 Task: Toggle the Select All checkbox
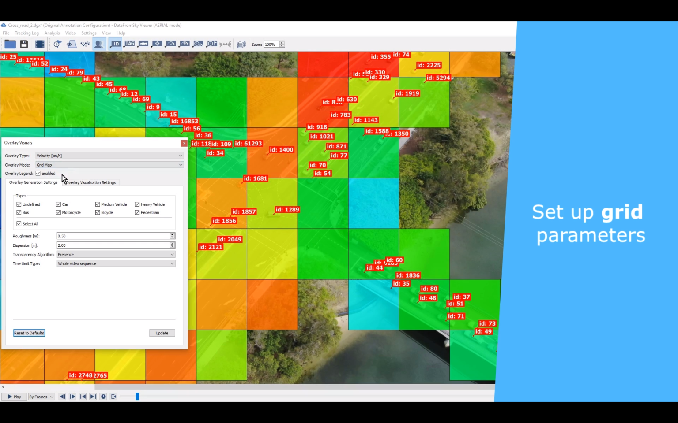[x=19, y=224]
